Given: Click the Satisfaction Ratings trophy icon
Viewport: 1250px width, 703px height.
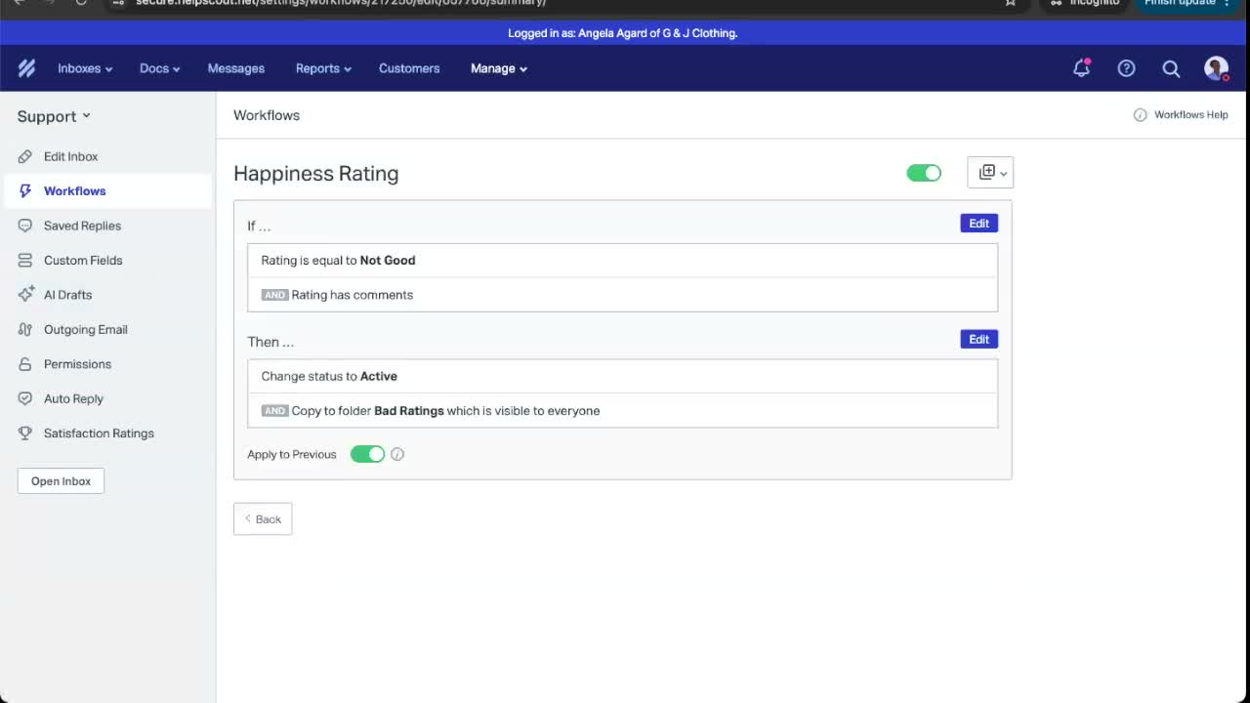Looking at the screenshot, I should coord(25,434).
